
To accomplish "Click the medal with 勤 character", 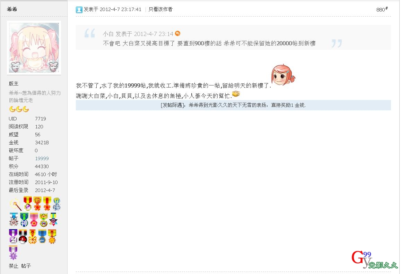I will click(37, 204).
